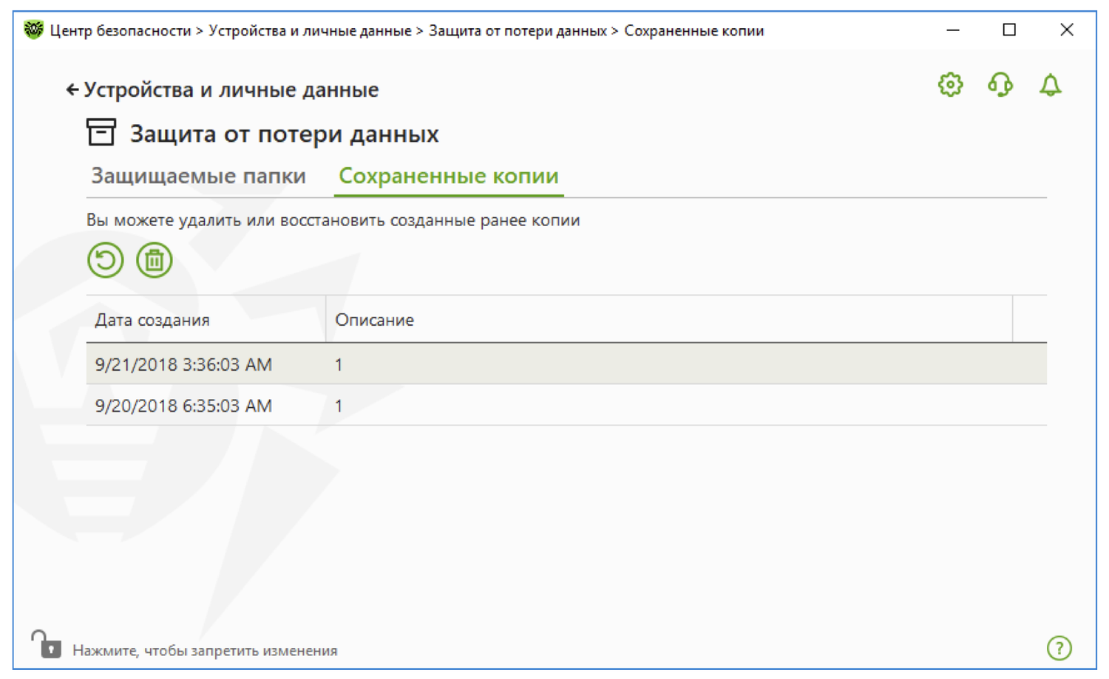Open settings via the gear icon

(950, 85)
